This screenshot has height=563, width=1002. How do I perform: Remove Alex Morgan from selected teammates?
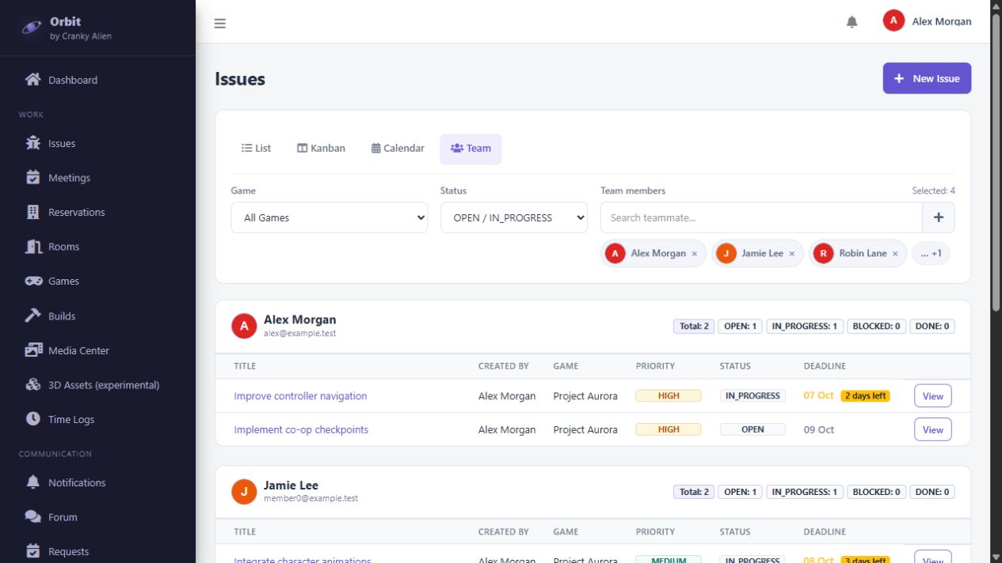(x=695, y=254)
